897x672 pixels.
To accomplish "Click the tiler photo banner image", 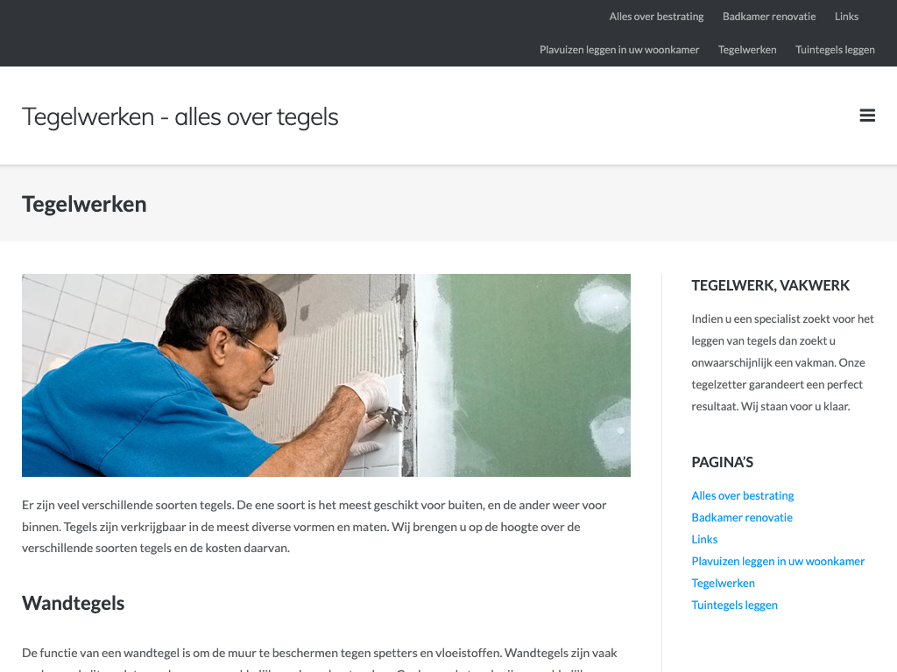I will coord(326,374).
